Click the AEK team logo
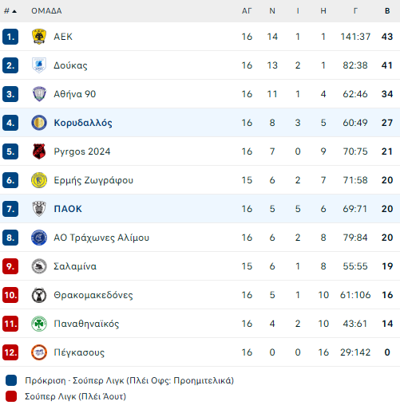 click(x=39, y=37)
